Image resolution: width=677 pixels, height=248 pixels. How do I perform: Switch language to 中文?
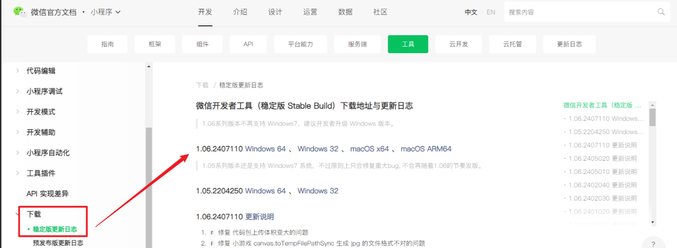pyautogui.click(x=471, y=12)
